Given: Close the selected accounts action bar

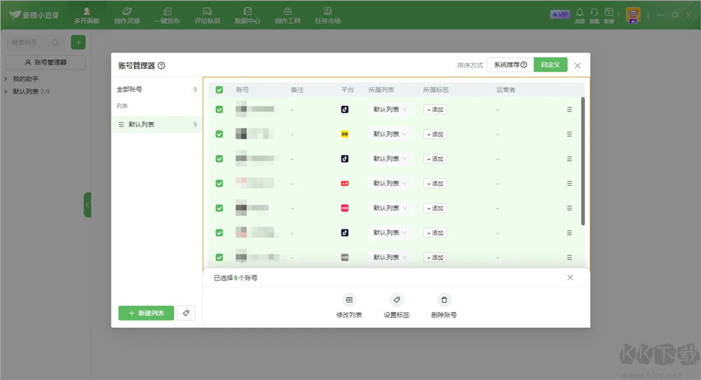Looking at the screenshot, I should click(570, 278).
